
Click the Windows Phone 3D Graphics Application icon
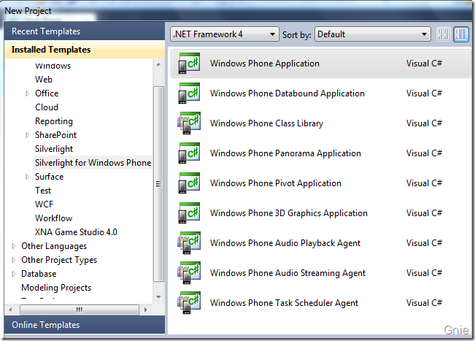(189, 213)
